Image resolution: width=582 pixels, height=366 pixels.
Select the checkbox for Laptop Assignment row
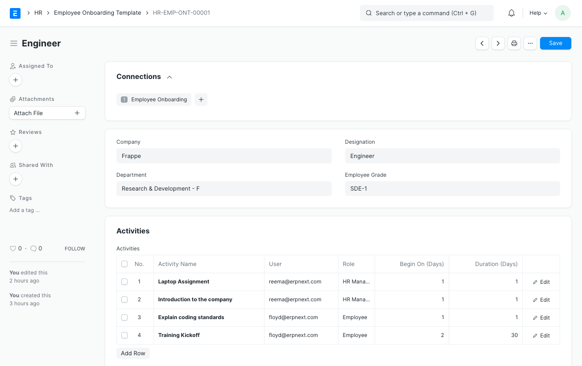(x=124, y=282)
